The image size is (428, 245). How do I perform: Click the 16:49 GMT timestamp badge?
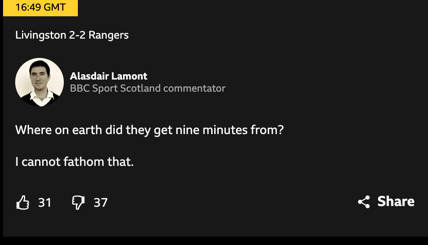point(40,8)
